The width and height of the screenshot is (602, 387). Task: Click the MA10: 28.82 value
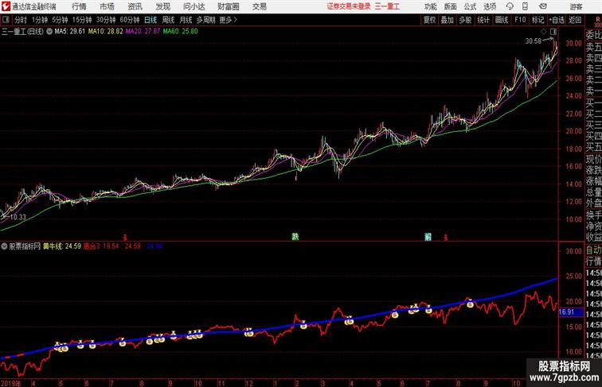pyautogui.click(x=106, y=32)
